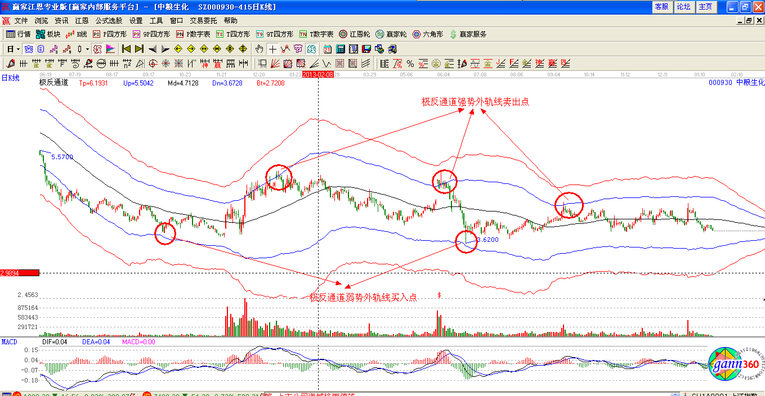The image size is (765, 396).
Task: Expand the 日 period dropdown arrow
Action: click(19, 49)
